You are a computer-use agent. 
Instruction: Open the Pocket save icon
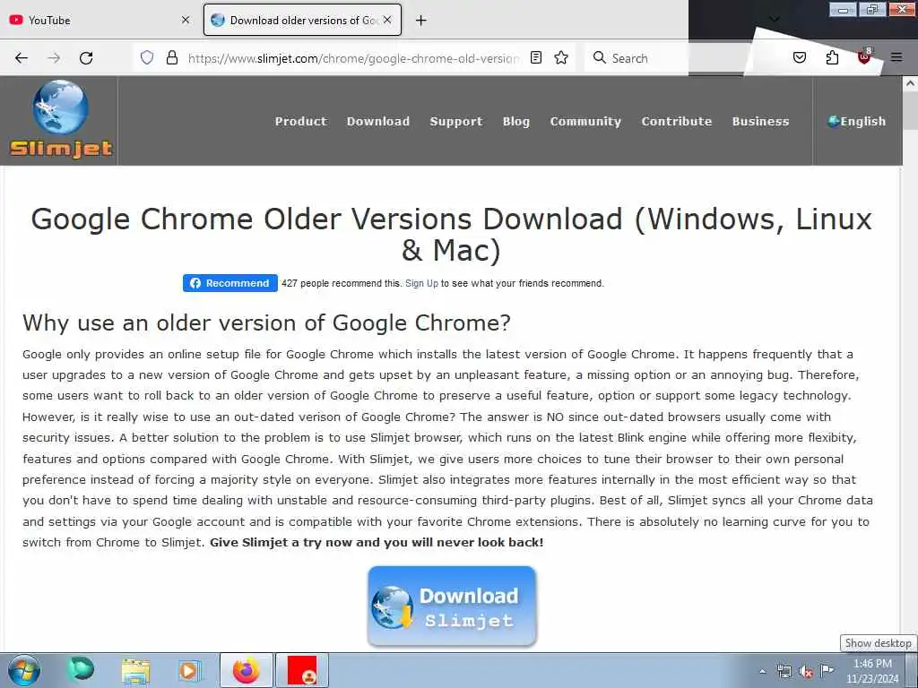(x=799, y=57)
